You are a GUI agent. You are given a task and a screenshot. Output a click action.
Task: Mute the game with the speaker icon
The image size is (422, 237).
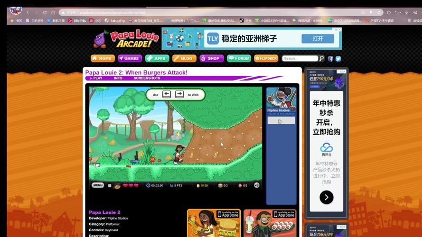(257, 185)
